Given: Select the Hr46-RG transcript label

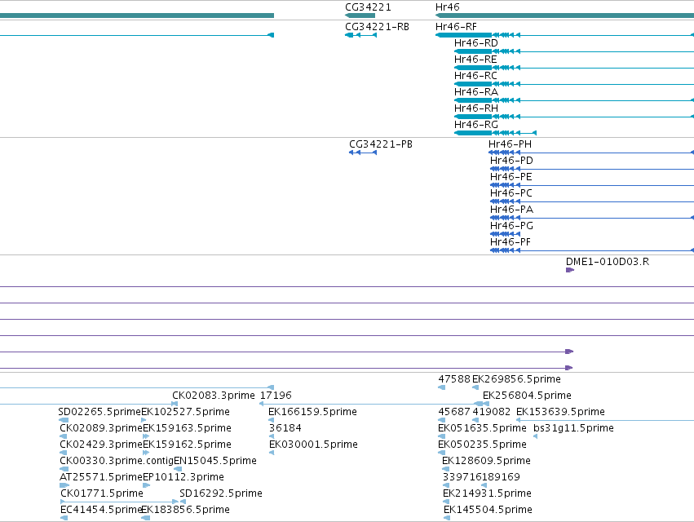Looking at the screenshot, I should 475,125.
